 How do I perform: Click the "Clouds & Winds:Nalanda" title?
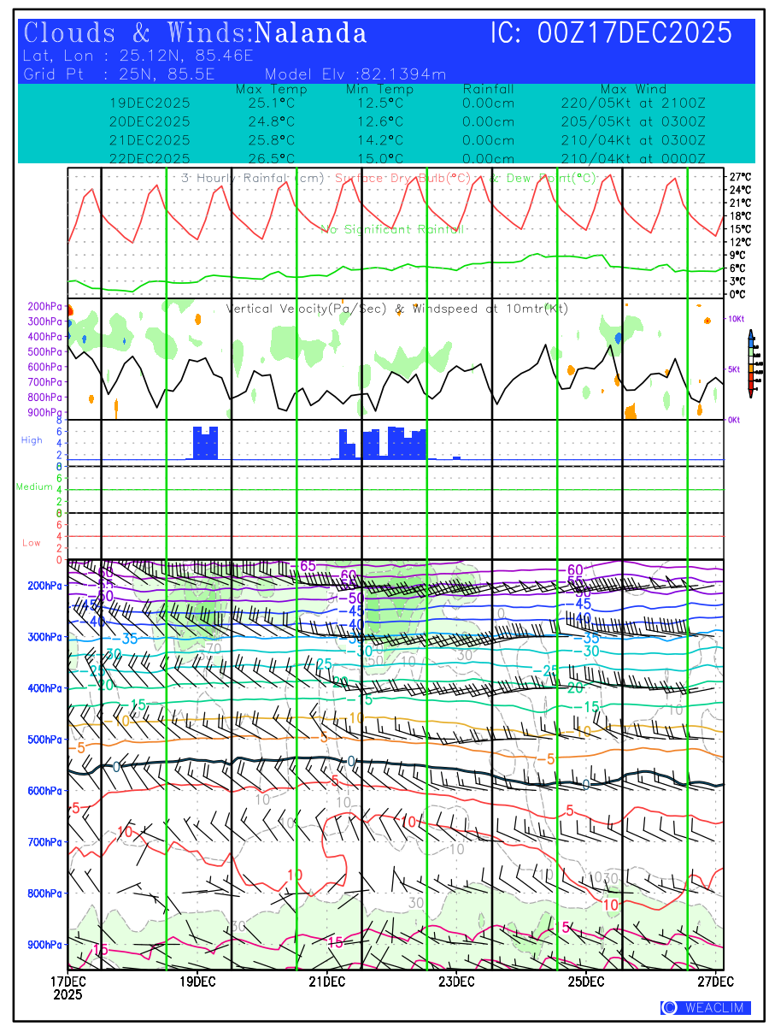point(196,33)
